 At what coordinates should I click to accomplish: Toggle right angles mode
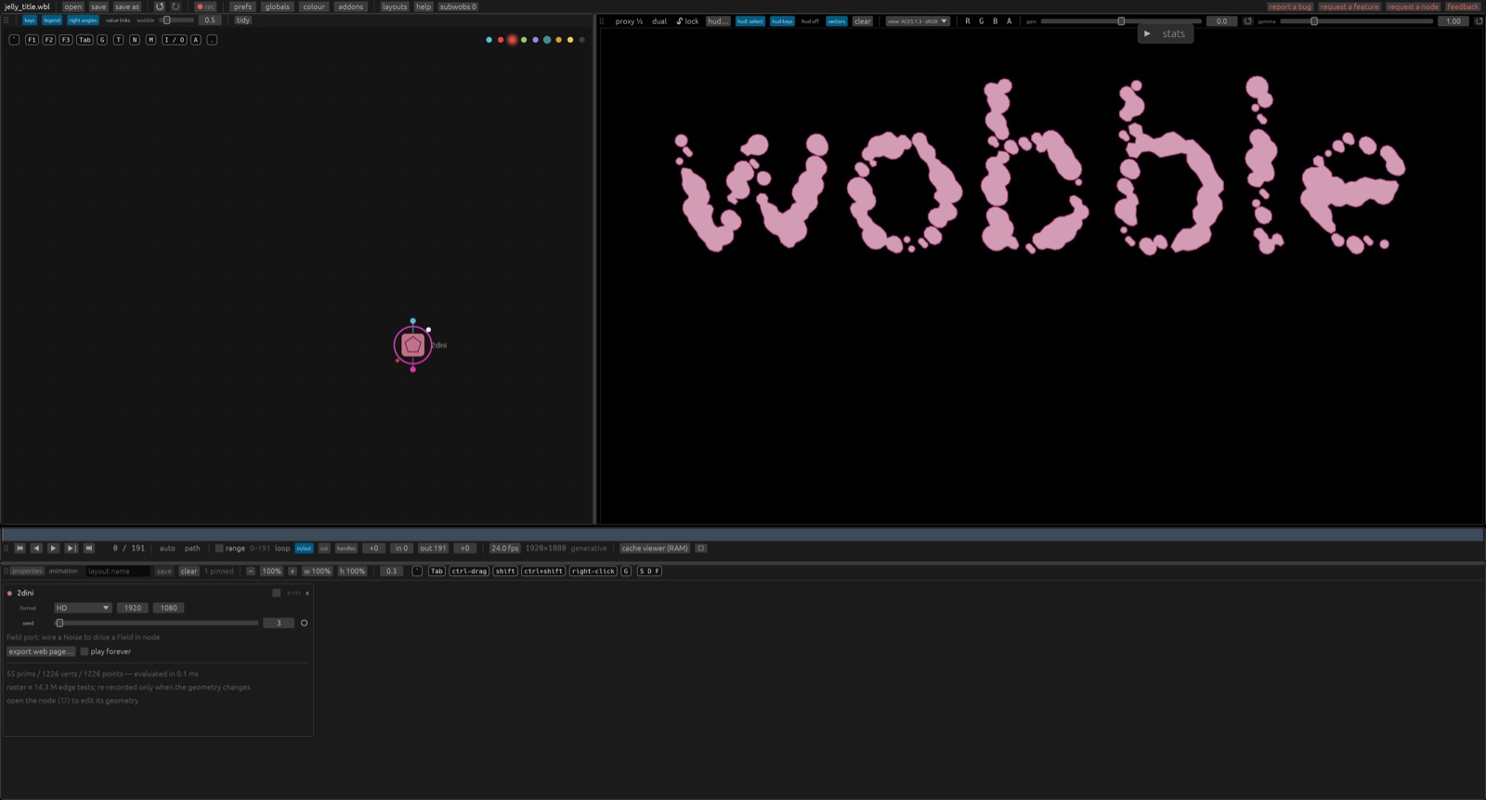click(x=83, y=20)
